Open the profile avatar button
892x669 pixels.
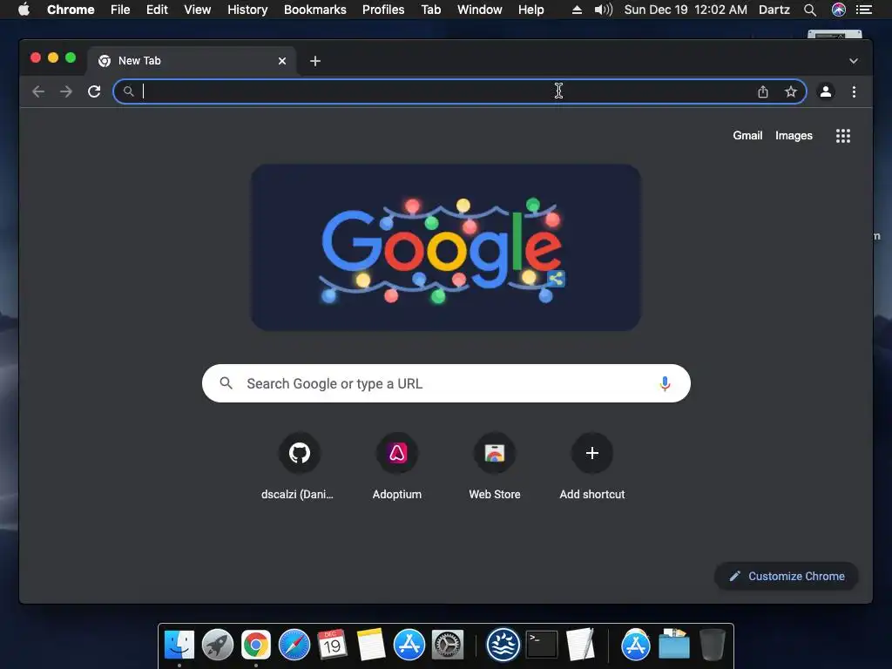pos(826,91)
